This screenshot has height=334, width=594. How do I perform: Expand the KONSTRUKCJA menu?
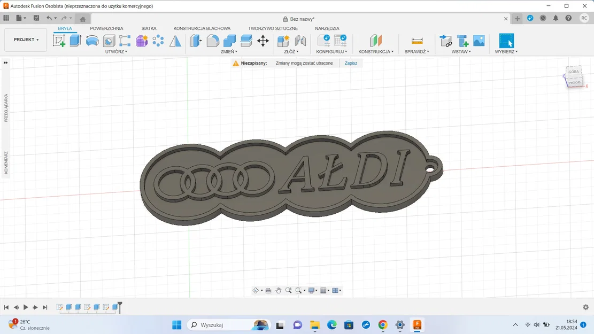click(x=376, y=51)
